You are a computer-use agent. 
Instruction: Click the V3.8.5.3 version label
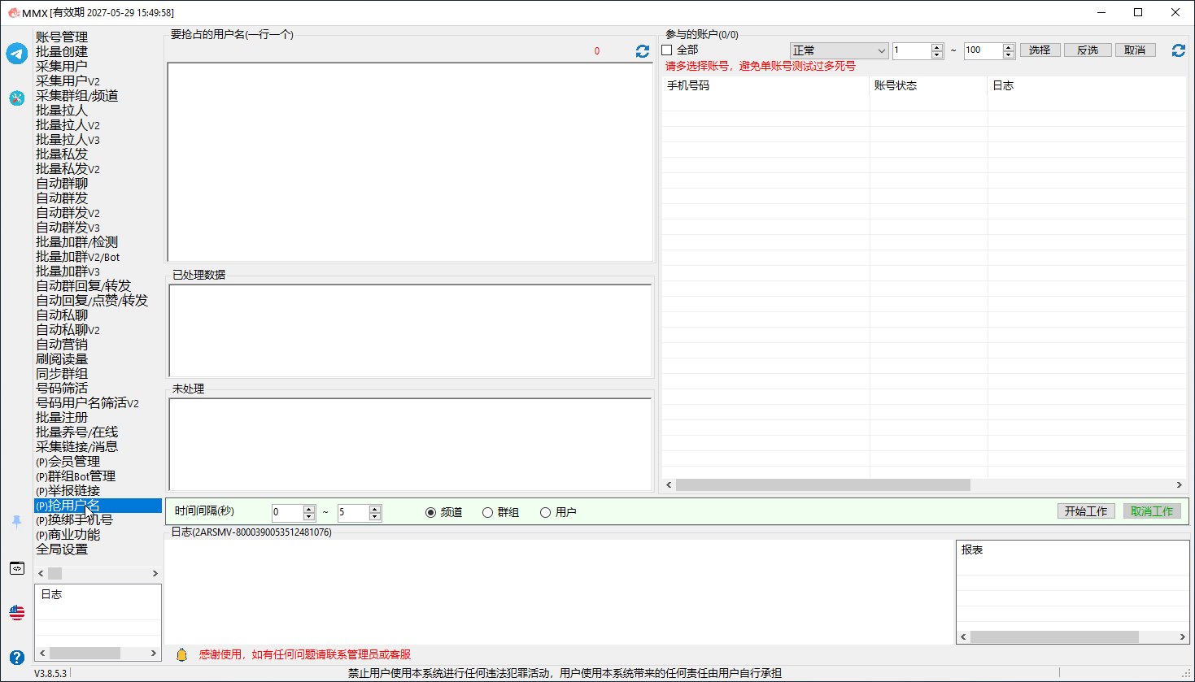[50, 673]
